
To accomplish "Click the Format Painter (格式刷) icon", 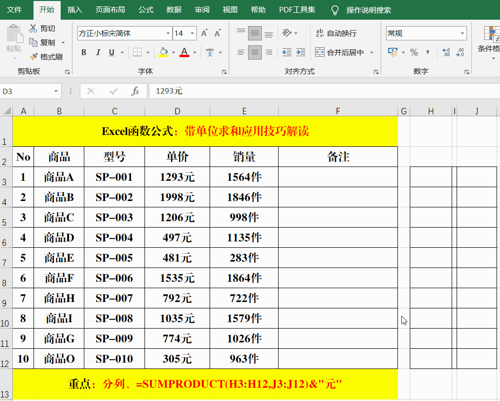I will [x=34, y=57].
